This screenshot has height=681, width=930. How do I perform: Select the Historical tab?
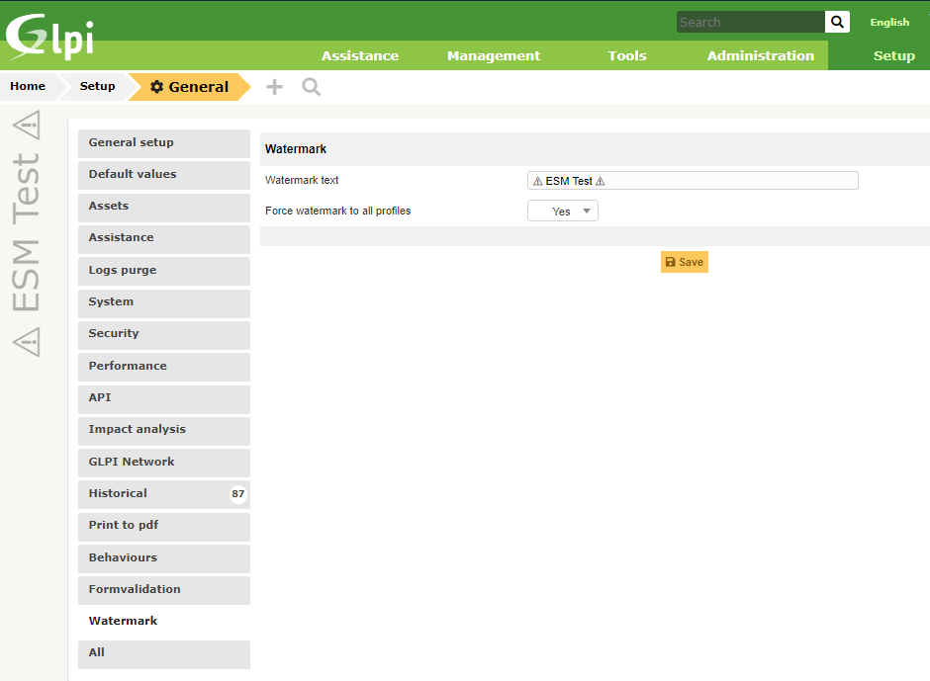tap(163, 494)
